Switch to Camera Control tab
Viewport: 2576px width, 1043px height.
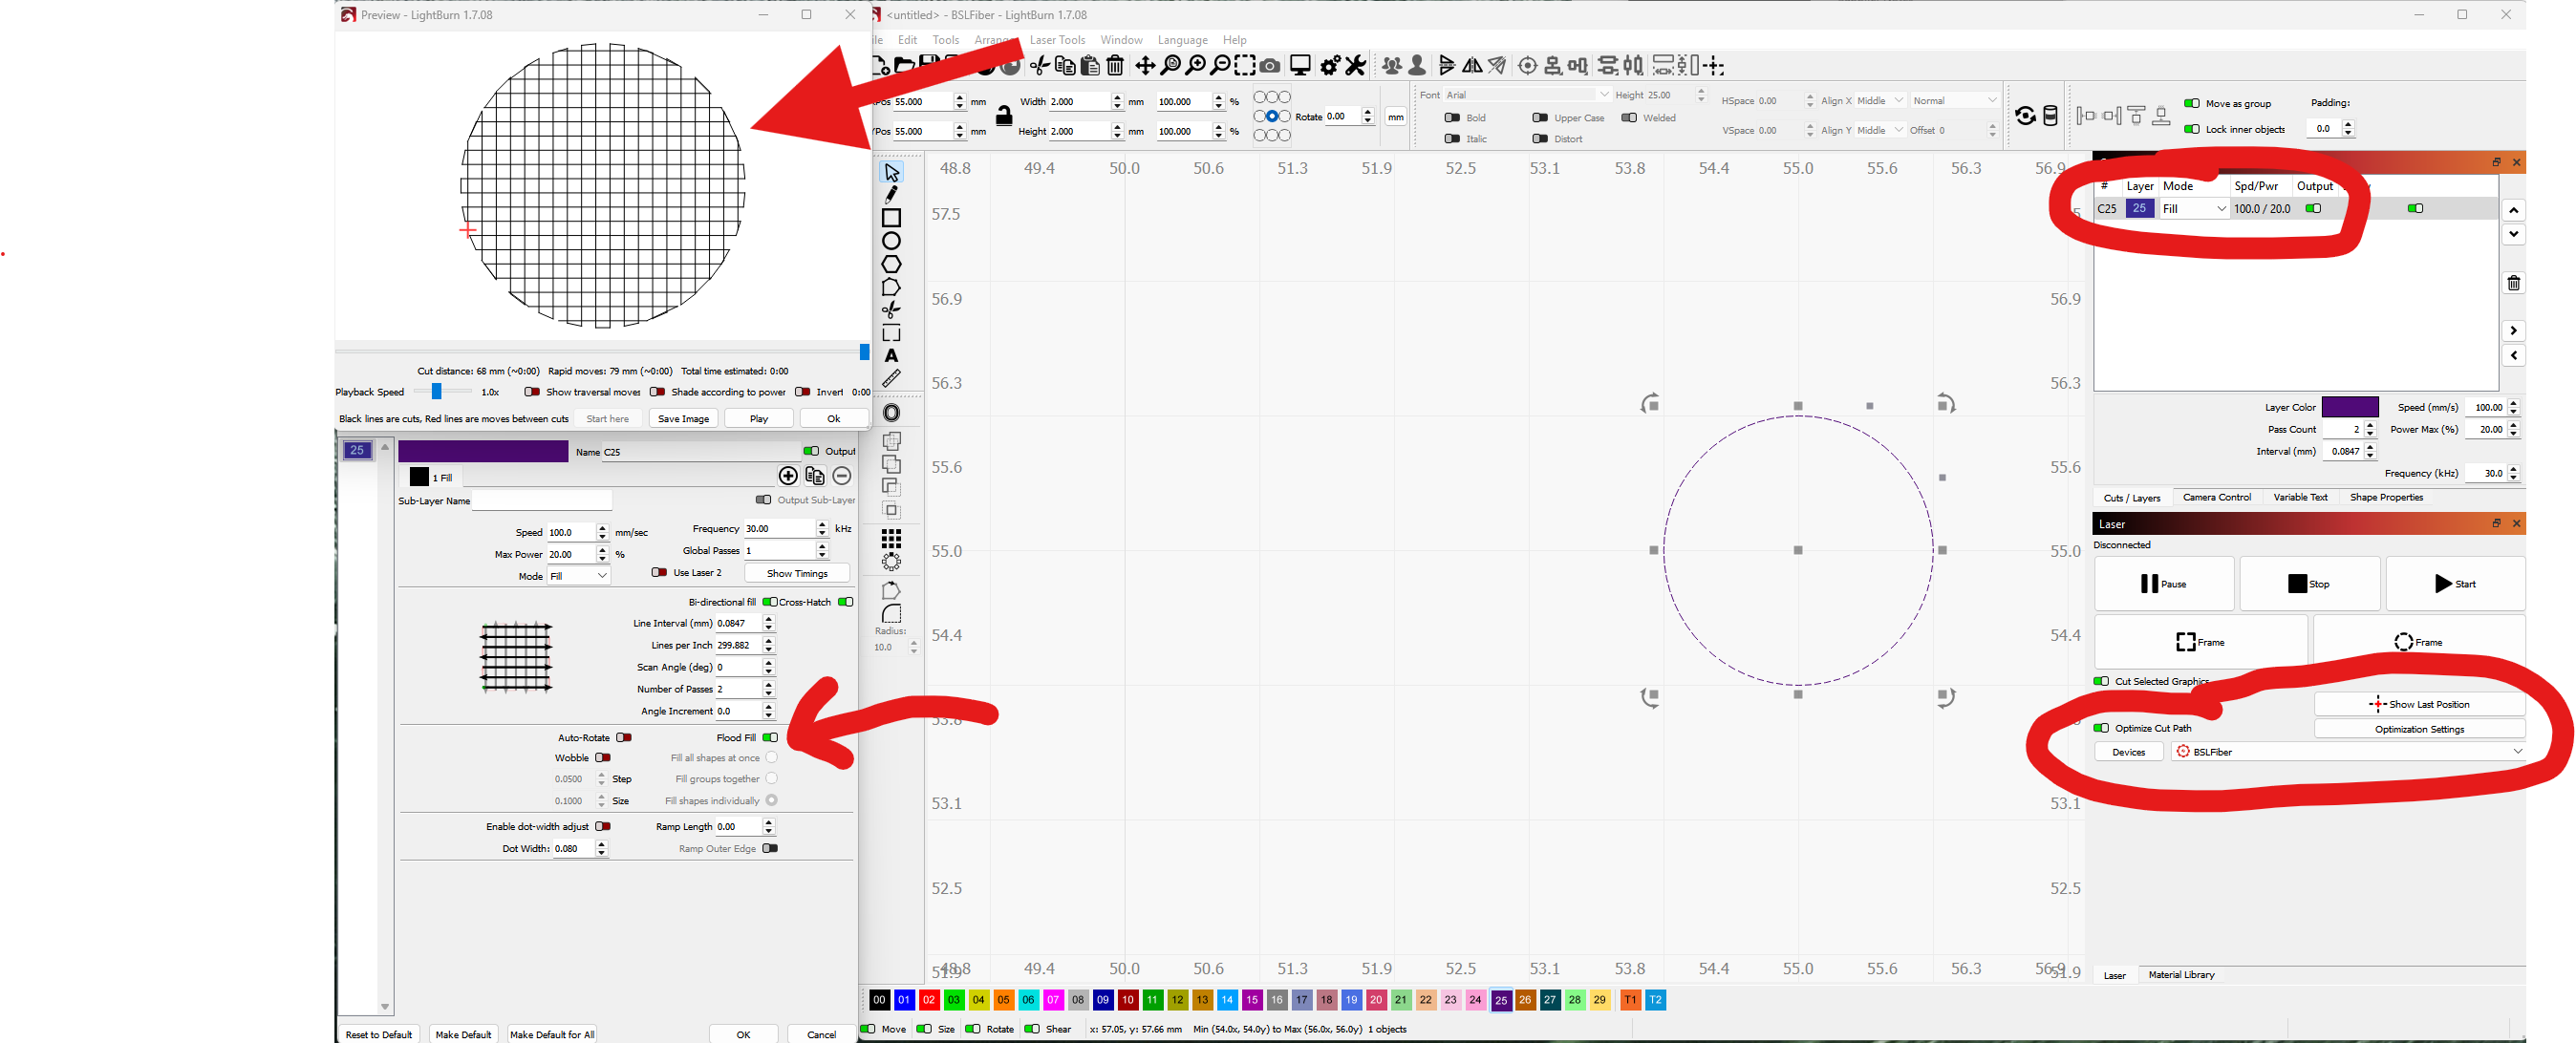click(x=2216, y=497)
